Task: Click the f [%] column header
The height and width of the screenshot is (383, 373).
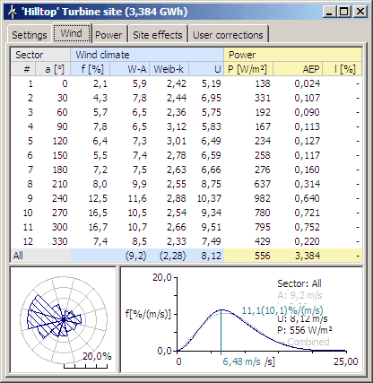Action: (x=91, y=69)
